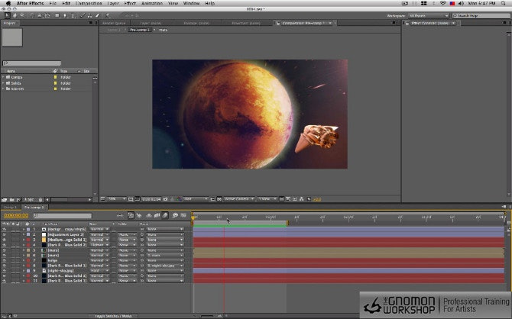The width and height of the screenshot is (512, 319).
Task: Hide Medium Orange Solid layer 3 eye toggle
Action: [5, 240]
